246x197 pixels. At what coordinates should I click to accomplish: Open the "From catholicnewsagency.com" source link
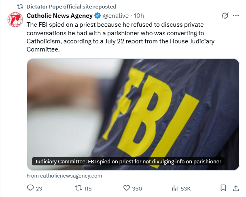(64, 176)
